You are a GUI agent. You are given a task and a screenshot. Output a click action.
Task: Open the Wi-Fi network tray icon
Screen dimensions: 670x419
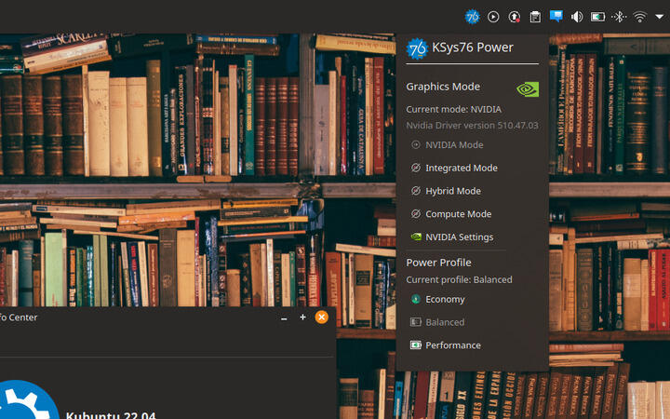click(639, 17)
